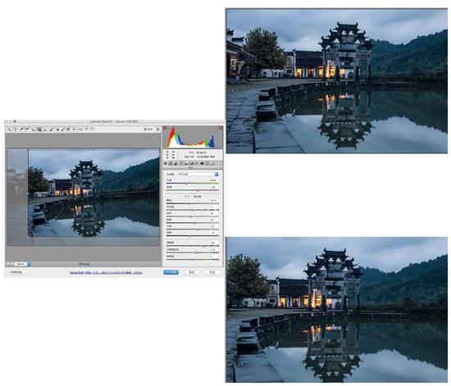
Task: Click the Highlights slider track
Action: (x=193, y=216)
